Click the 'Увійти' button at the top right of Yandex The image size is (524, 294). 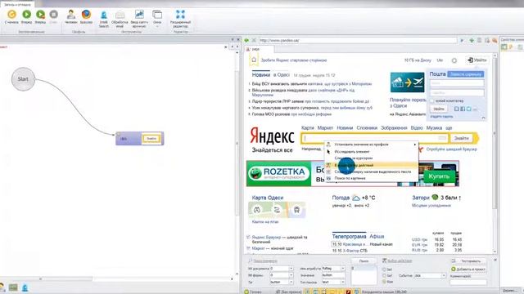click(x=477, y=60)
